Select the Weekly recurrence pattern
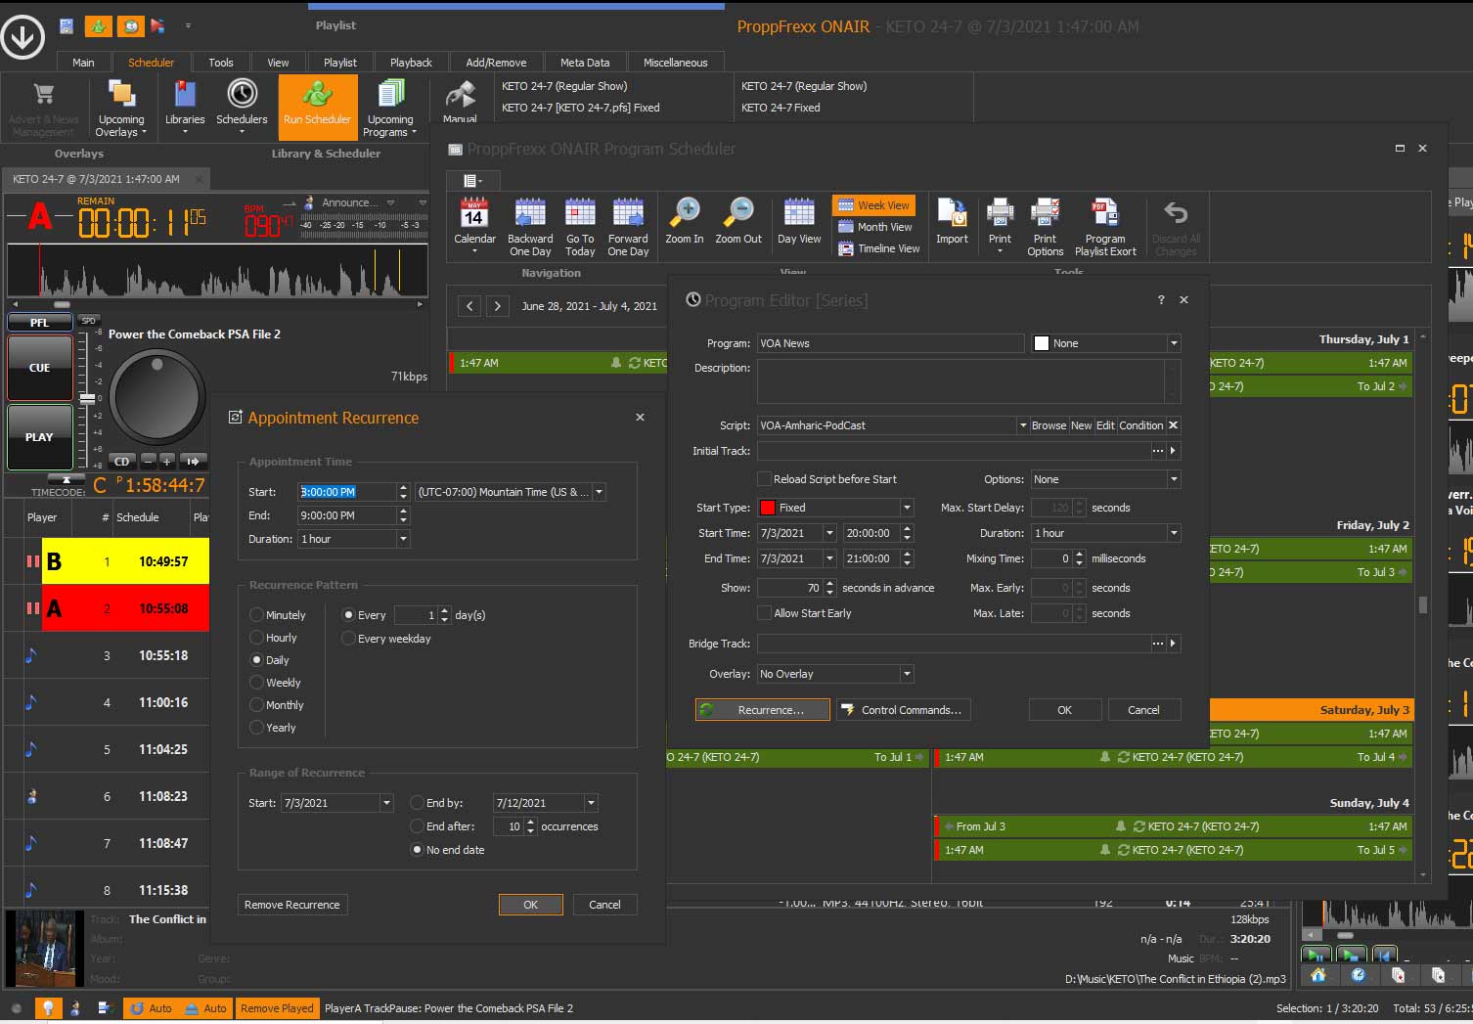The width and height of the screenshot is (1473, 1024). [257, 683]
